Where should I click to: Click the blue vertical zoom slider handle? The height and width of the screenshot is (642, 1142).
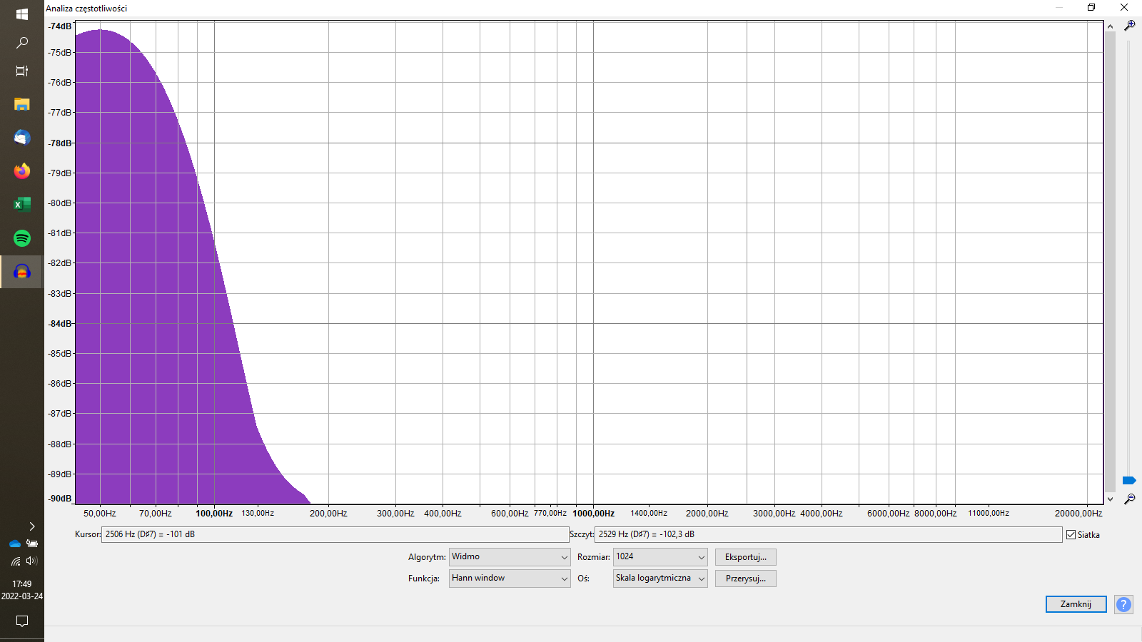click(x=1128, y=480)
